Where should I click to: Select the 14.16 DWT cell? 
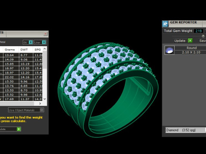(x=26, y=77)
